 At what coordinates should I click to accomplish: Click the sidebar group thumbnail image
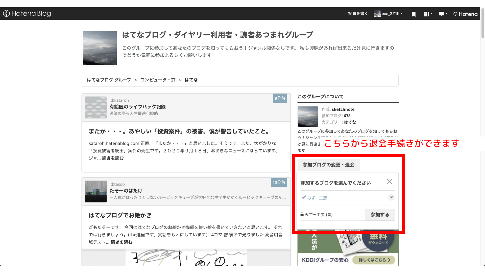tap(308, 117)
